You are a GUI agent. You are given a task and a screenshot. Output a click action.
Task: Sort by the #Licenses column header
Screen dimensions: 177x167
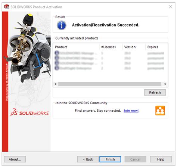[x=111, y=47]
